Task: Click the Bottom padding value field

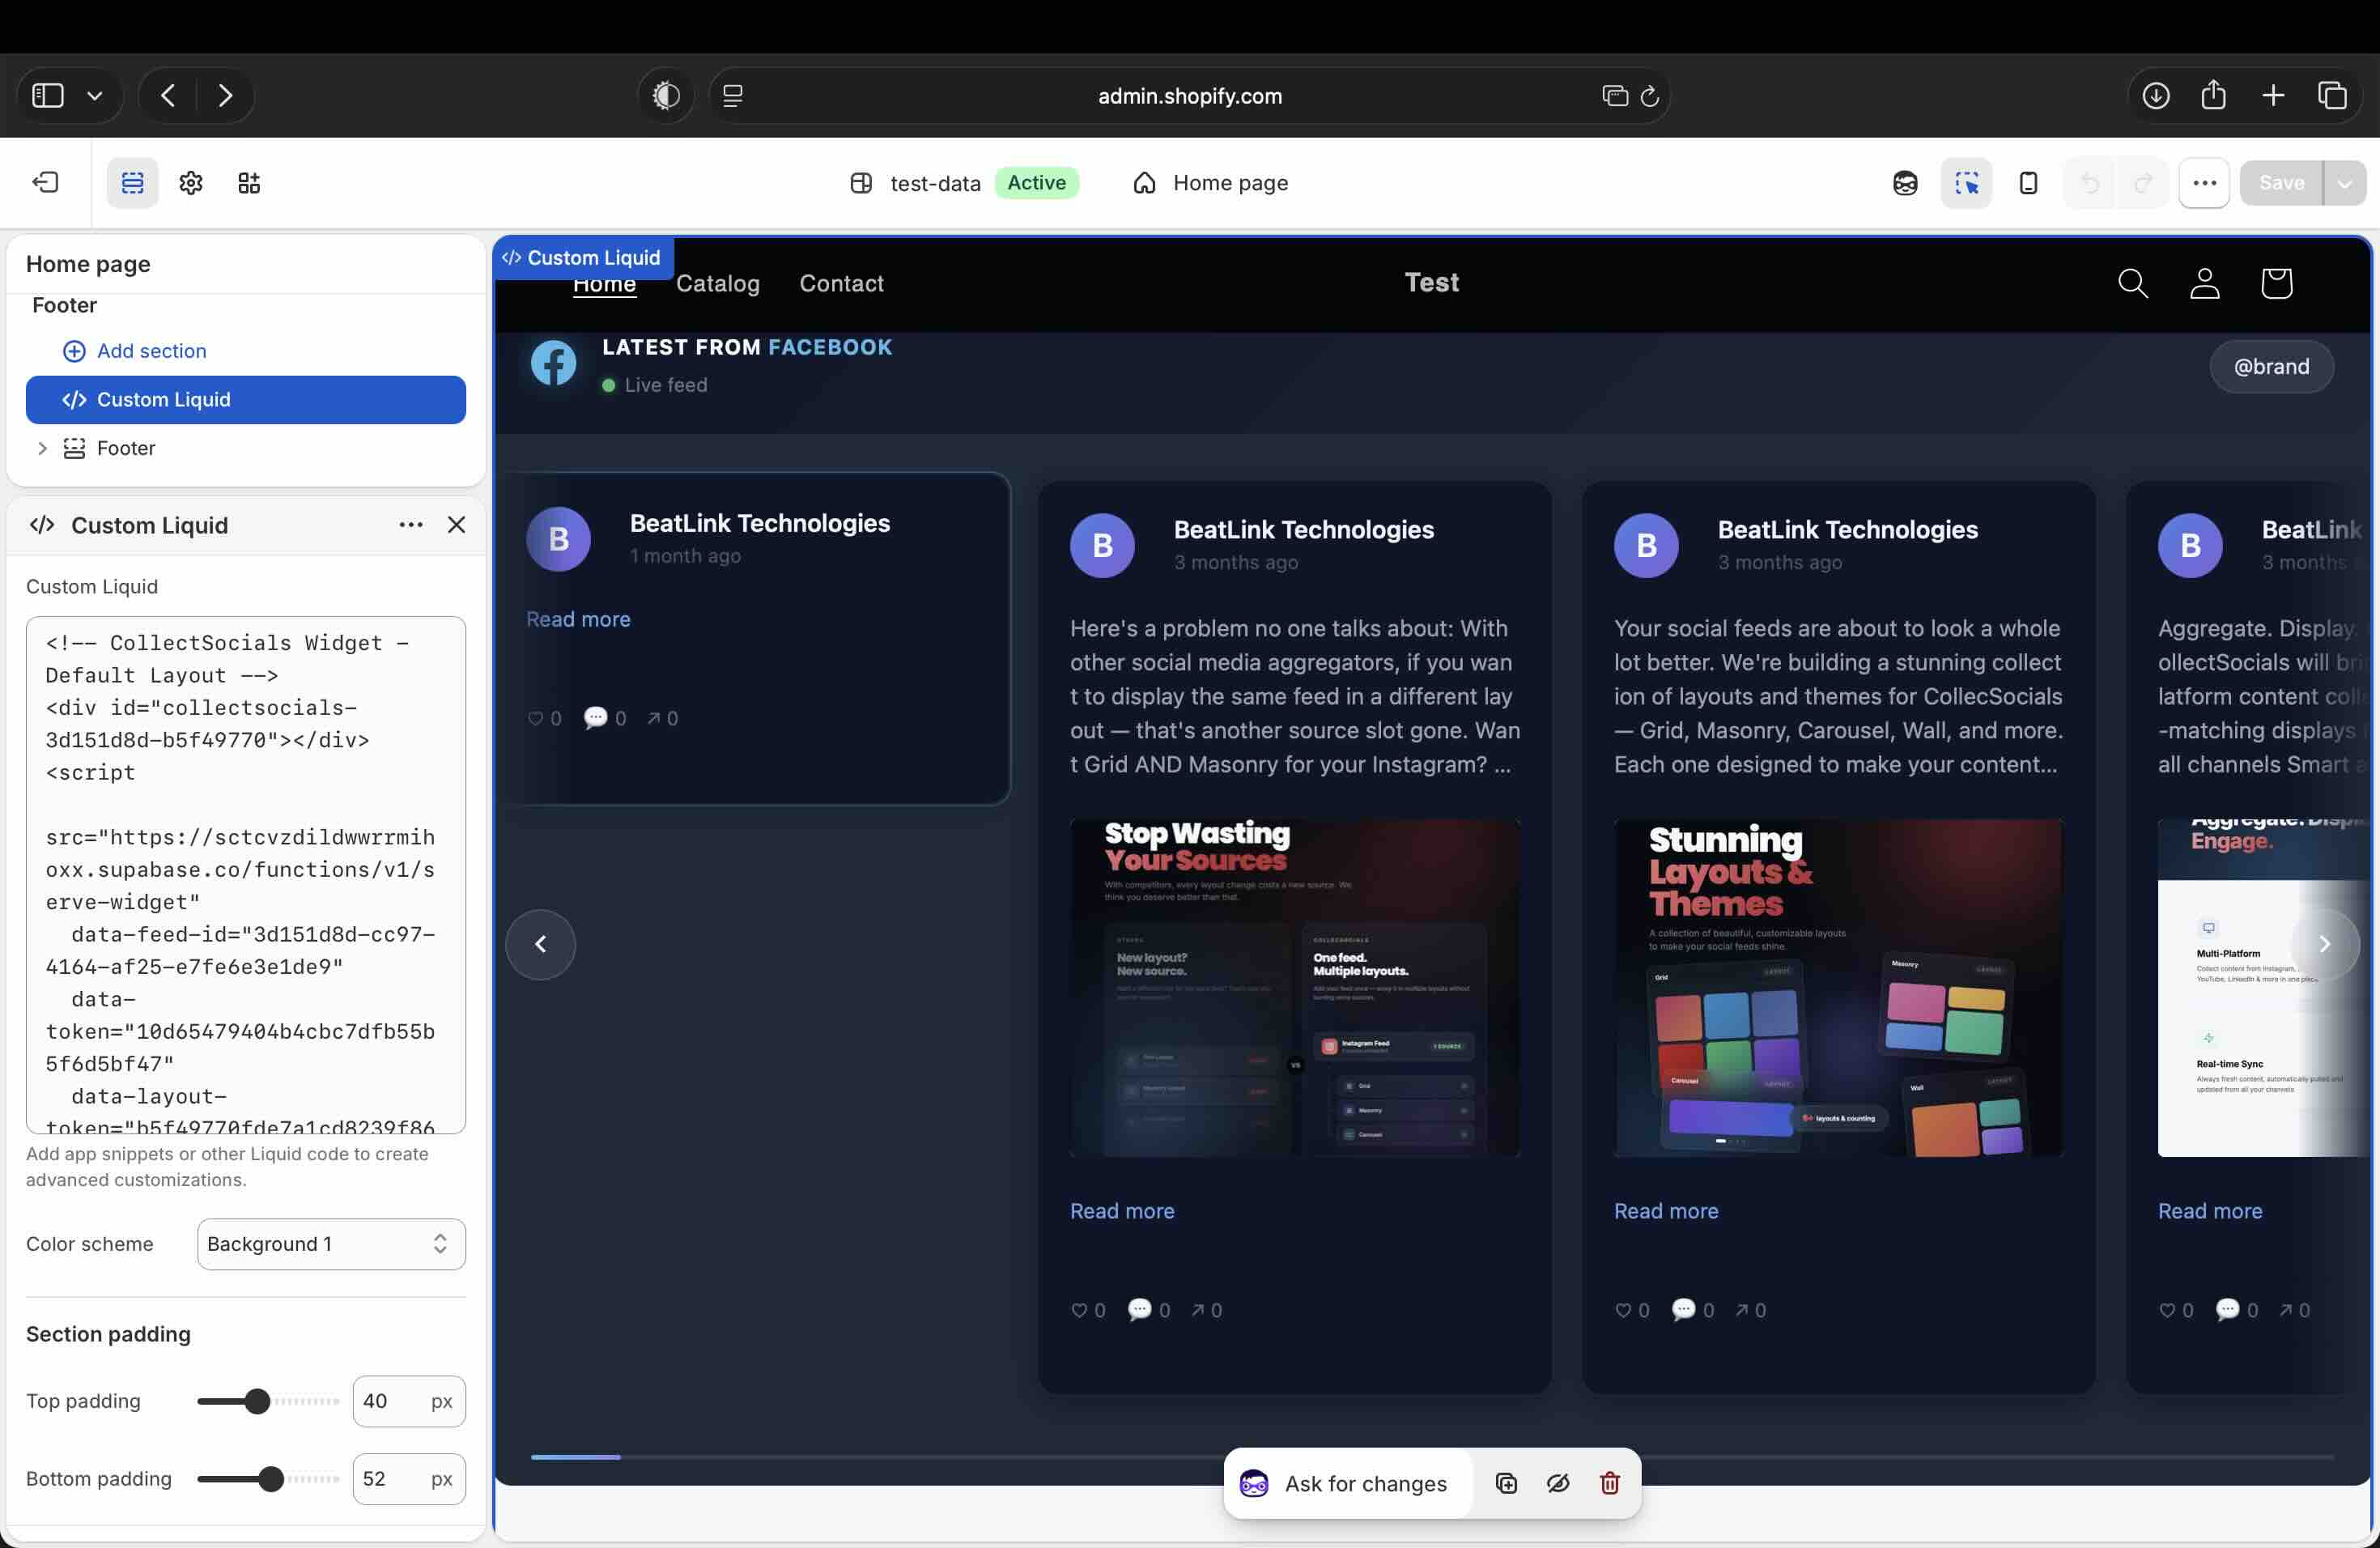Action: tap(409, 1479)
